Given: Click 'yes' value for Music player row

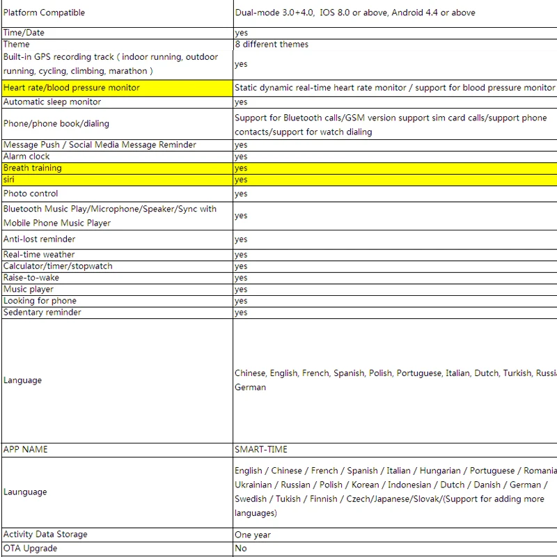Looking at the screenshot, I should click(x=395, y=290).
